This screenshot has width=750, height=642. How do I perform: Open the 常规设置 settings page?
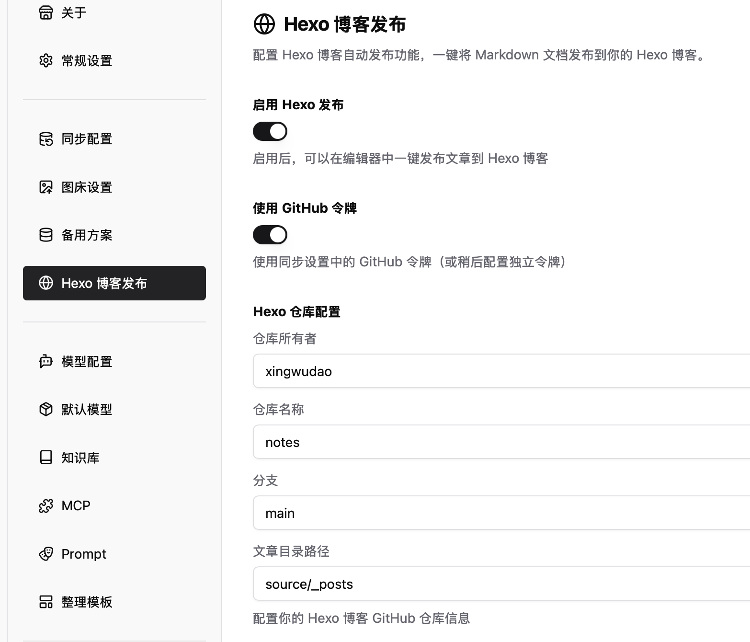point(87,61)
